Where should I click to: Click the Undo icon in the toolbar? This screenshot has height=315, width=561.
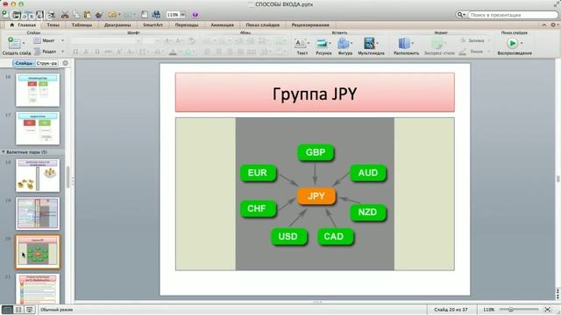[x=113, y=15]
